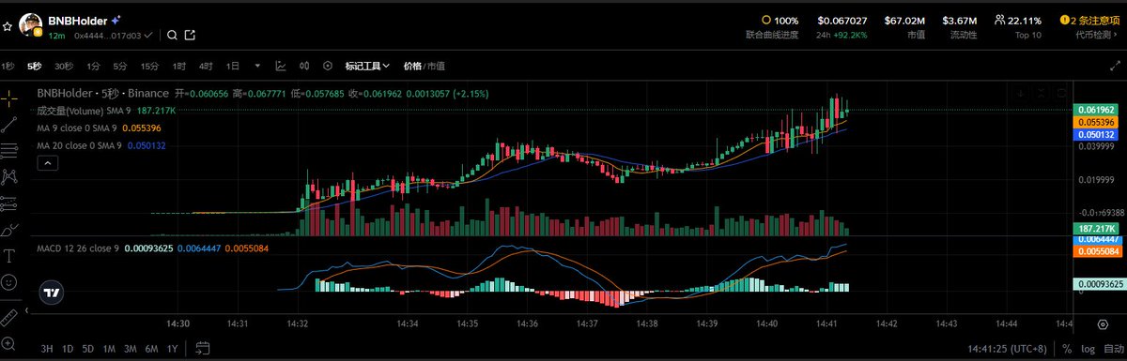Choose the 4时 interval
This screenshot has width=1127, height=361.
(206, 67)
